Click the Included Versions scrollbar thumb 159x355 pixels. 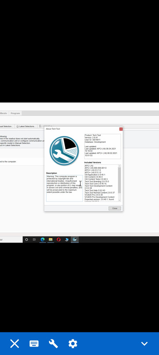click(x=119, y=180)
